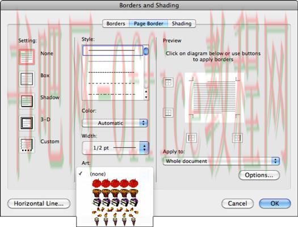Choose the Custom border setting icon

(x=27, y=145)
